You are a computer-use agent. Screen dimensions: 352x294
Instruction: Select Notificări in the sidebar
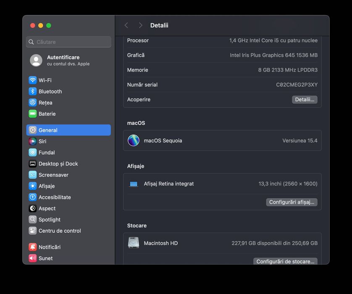tap(68, 247)
